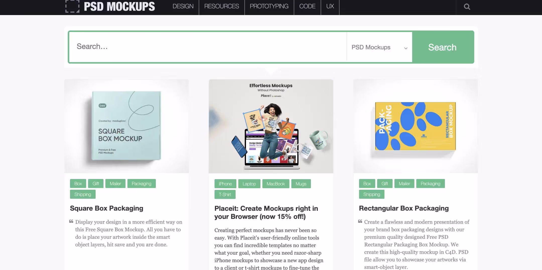542x270 pixels.
Task: Select the T-Shirt tag
Action: pos(225,194)
